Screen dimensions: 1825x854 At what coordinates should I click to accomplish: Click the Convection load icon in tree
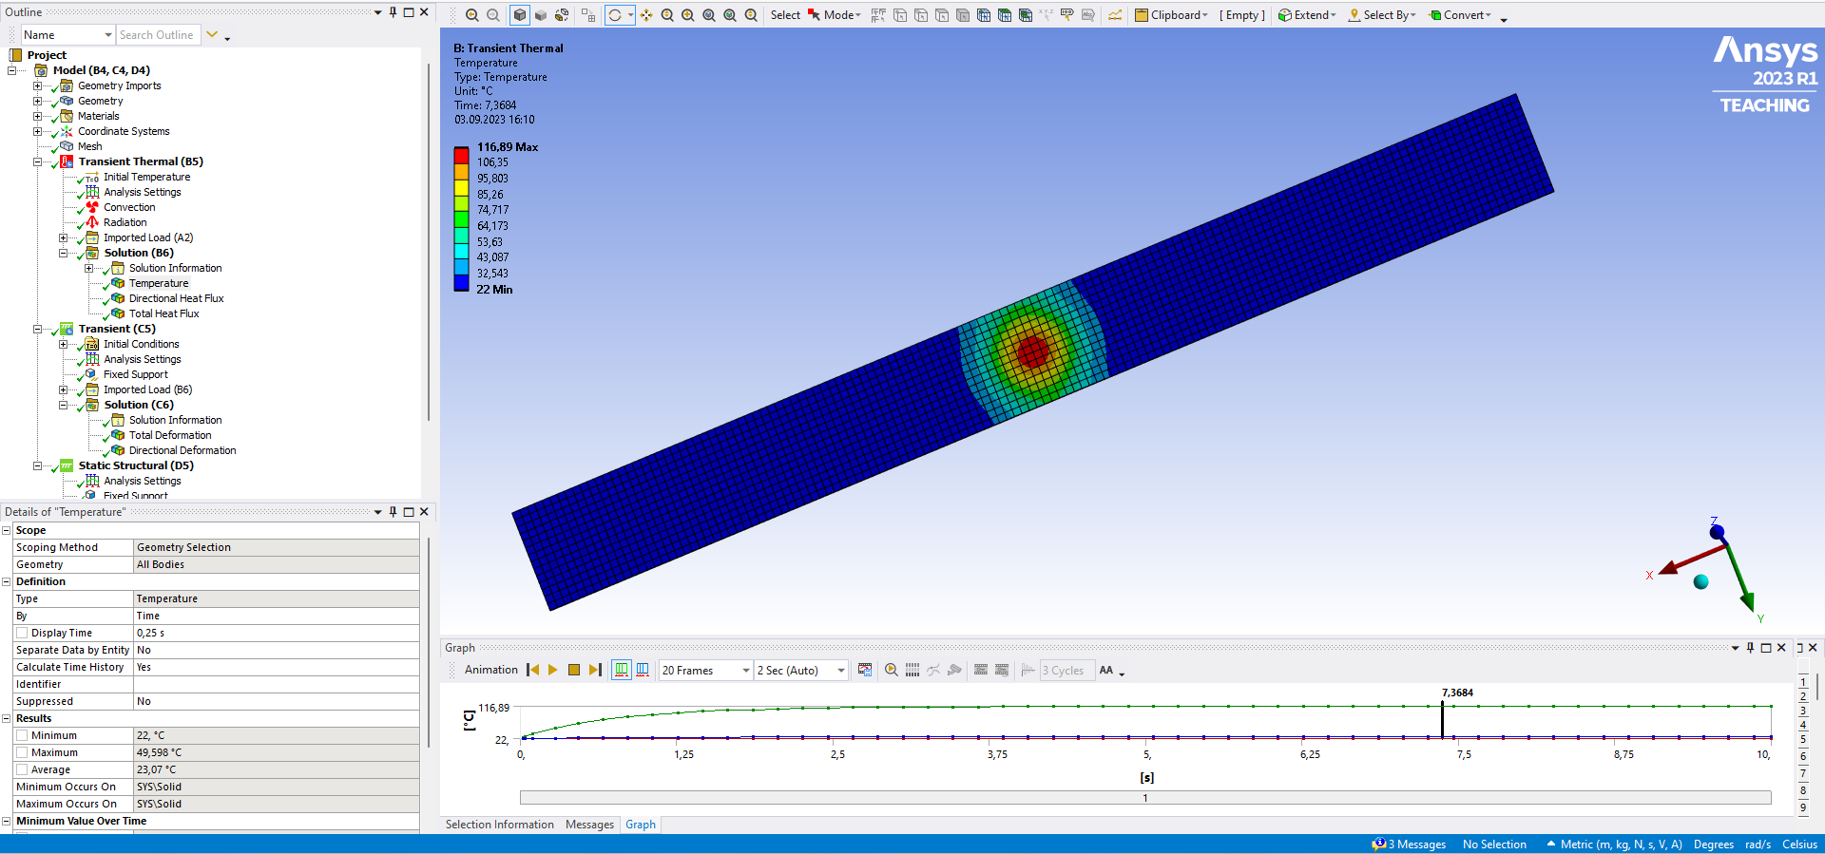pos(92,207)
